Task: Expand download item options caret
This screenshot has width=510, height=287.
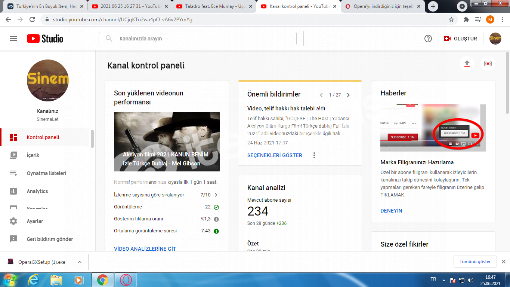Action: [x=80, y=262]
